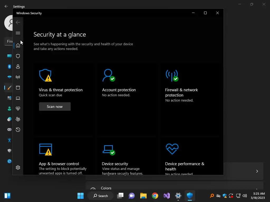The width and height of the screenshot is (270, 202).
Task: Open Account protection heading
Action: coord(119,90)
